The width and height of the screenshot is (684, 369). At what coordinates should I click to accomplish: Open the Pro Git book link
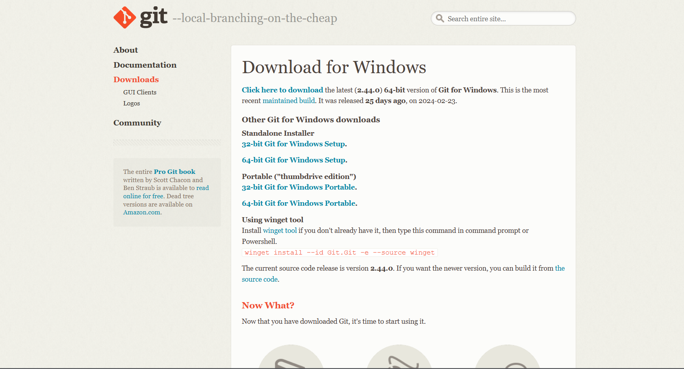(x=174, y=172)
